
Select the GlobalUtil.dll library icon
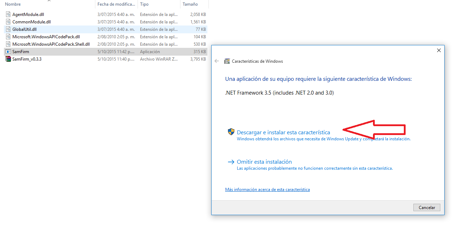(x=8, y=29)
